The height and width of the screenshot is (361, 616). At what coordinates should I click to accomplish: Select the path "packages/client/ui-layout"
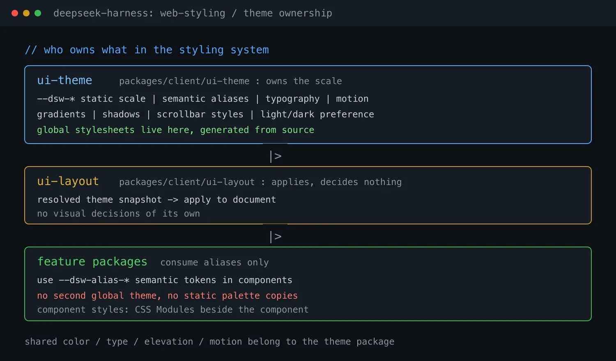187,182
